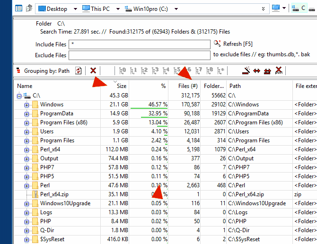
Task: Collapse the C:\ root tree node
Action: click(19, 96)
